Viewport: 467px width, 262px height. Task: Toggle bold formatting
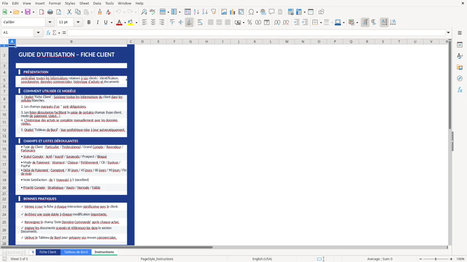click(x=89, y=22)
